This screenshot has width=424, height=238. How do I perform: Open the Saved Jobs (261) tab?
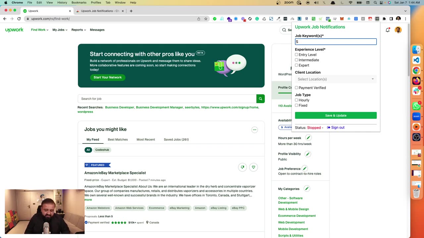point(176,139)
